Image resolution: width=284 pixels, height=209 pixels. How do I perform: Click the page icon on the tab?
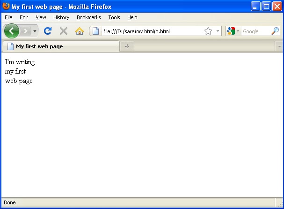point(10,46)
